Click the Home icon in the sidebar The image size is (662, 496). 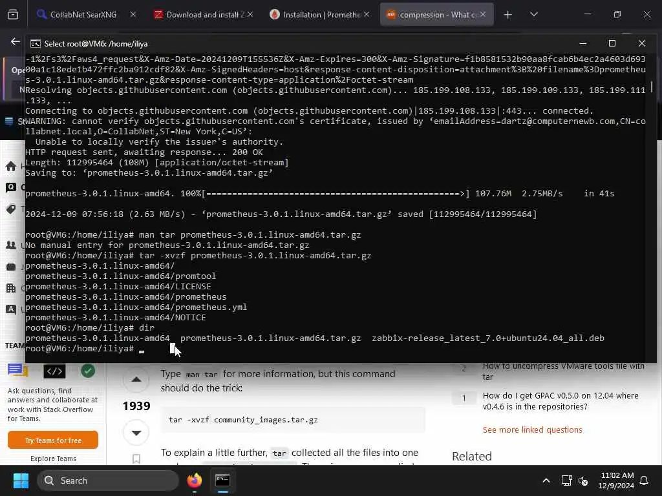coord(11,167)
